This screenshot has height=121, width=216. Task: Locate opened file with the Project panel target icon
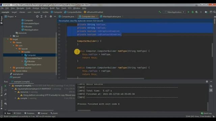coord(37,16)
